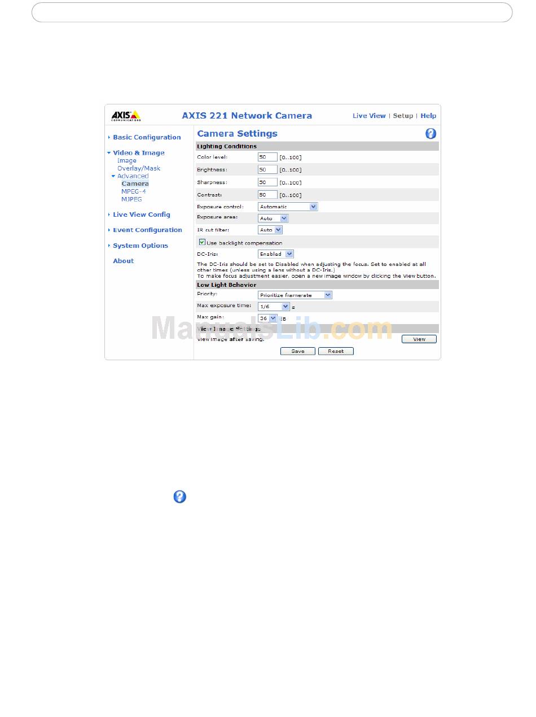
Task: Open the Help link in header
Action: (428, 116)
